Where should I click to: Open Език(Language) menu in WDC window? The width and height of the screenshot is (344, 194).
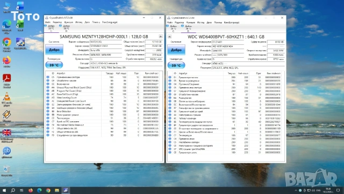(x=232, y=23)
